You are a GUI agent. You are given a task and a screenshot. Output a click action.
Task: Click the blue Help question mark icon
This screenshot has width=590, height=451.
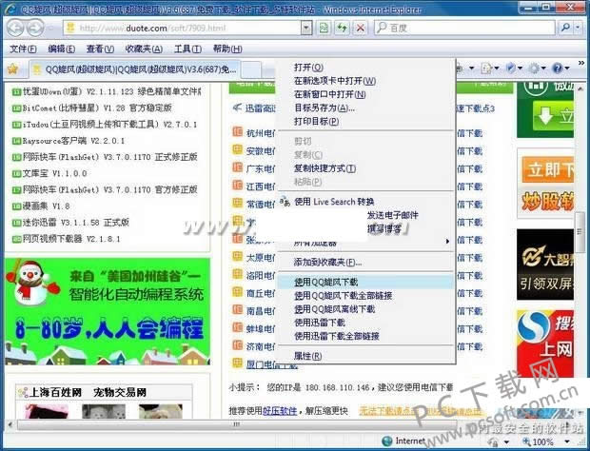coord(557,69)
